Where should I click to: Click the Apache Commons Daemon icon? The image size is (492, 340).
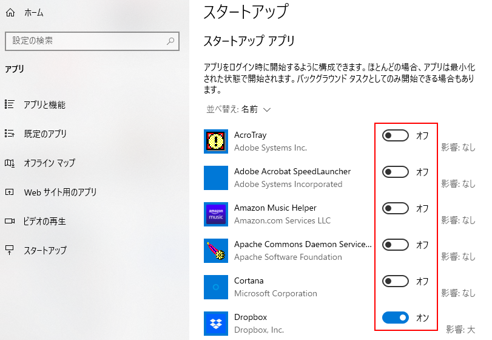click(216, 250)
